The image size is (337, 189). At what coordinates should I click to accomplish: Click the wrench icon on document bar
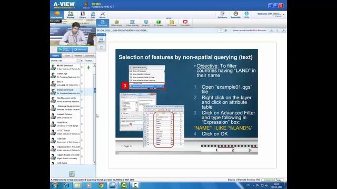(283, 30)
